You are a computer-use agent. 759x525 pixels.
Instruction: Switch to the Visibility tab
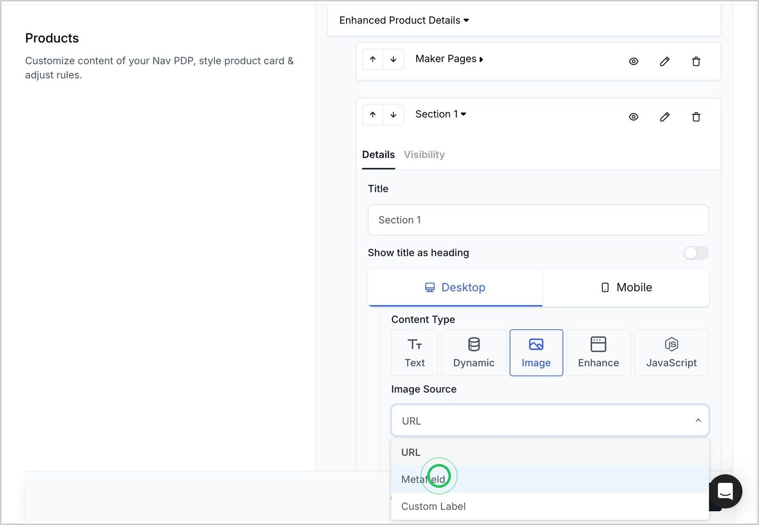coord(424,155)
